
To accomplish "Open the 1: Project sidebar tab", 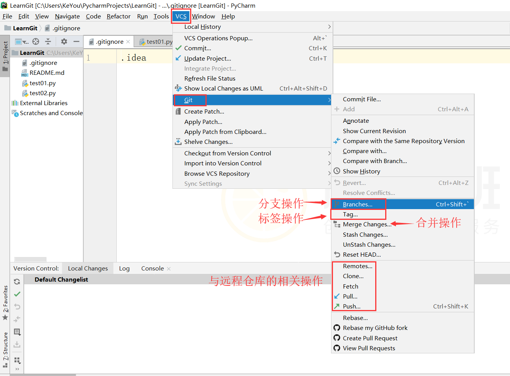I will (x=5, y=57).
